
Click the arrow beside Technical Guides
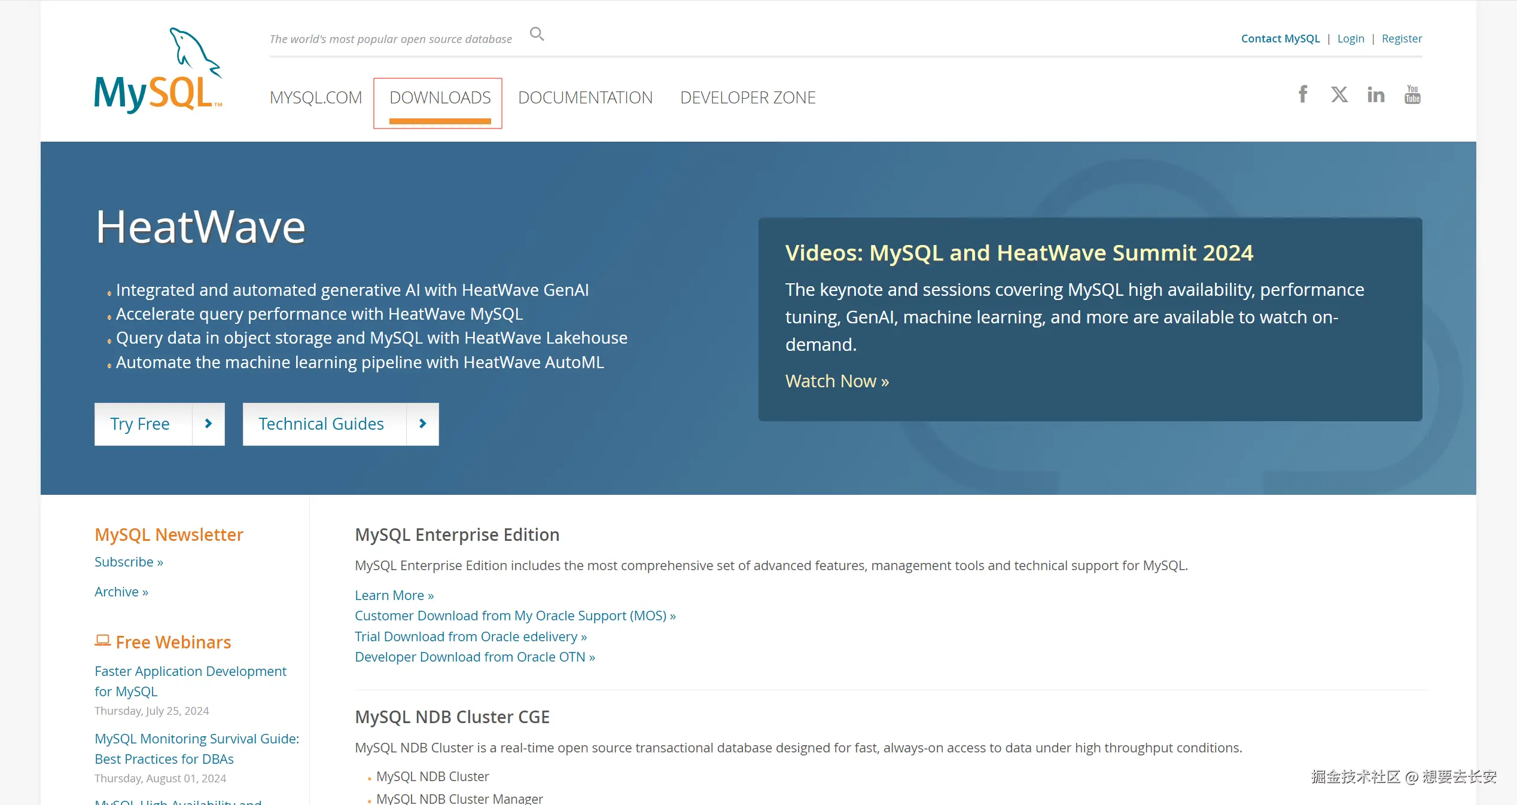422,424
